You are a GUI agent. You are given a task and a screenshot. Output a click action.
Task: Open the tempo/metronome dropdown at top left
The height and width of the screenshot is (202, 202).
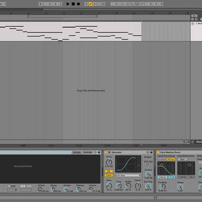(x=3, y=4)
